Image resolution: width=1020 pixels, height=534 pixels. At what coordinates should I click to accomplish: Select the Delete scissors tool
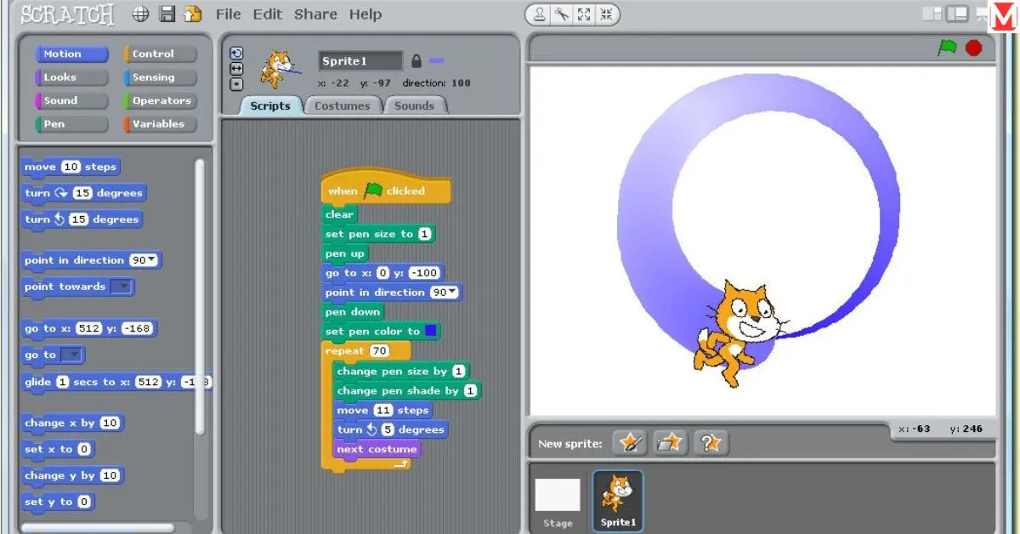tap(562, 14)
